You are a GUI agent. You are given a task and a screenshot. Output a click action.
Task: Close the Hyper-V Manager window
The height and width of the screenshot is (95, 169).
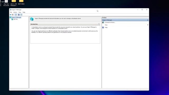click(x=147, y=9)
